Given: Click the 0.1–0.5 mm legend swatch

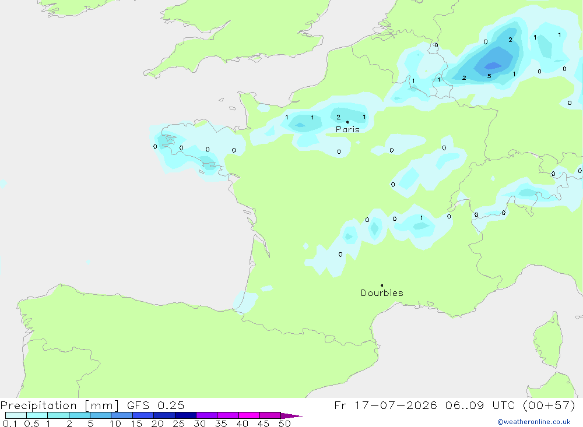Looking at the screenshot, I should click(16, 415).
